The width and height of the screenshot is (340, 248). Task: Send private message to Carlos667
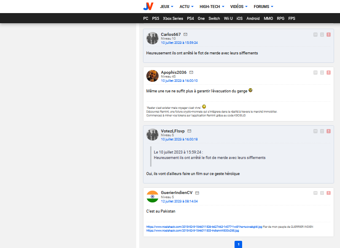click(186, 34)
